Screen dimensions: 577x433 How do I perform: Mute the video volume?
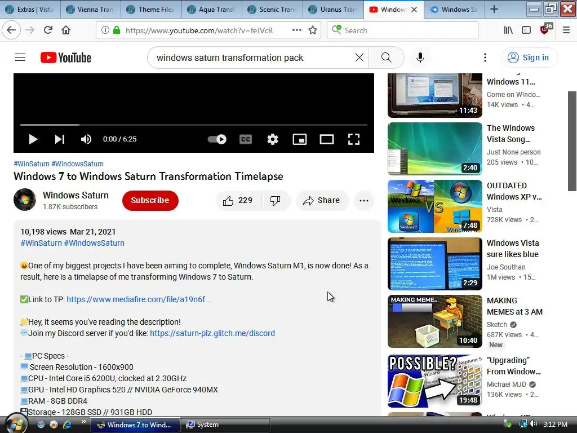pyautogui.click(x=86, y=139)
